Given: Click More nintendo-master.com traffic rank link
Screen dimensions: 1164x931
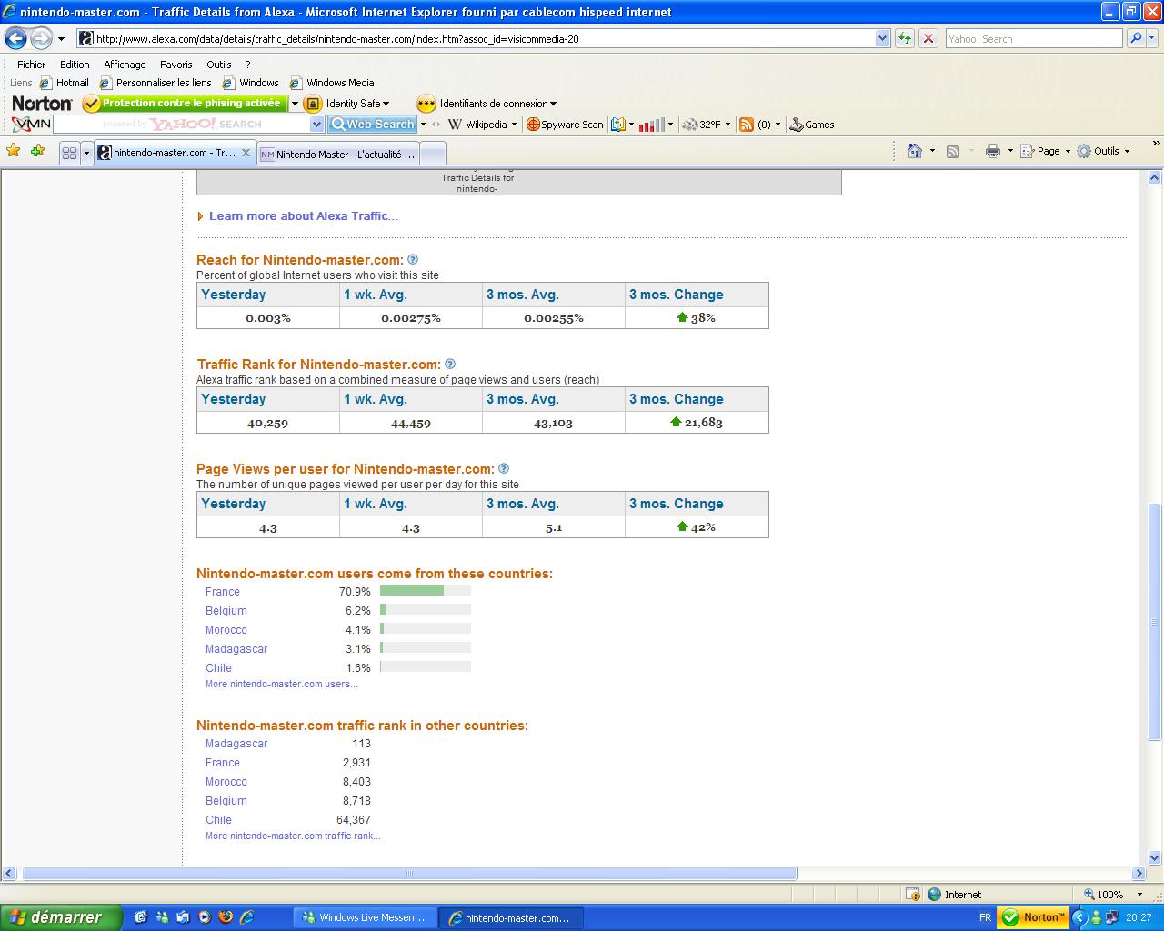Looking at the screenshot, I should click(293, 836).
